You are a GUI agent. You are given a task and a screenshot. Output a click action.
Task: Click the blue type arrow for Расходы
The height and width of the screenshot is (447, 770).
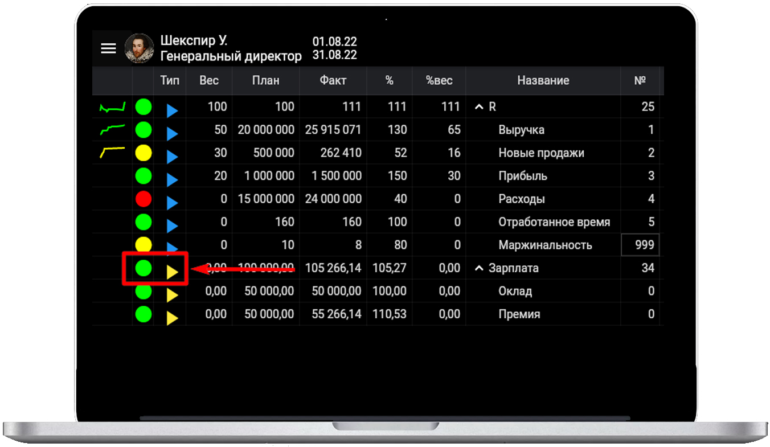[x=172, y=203]
